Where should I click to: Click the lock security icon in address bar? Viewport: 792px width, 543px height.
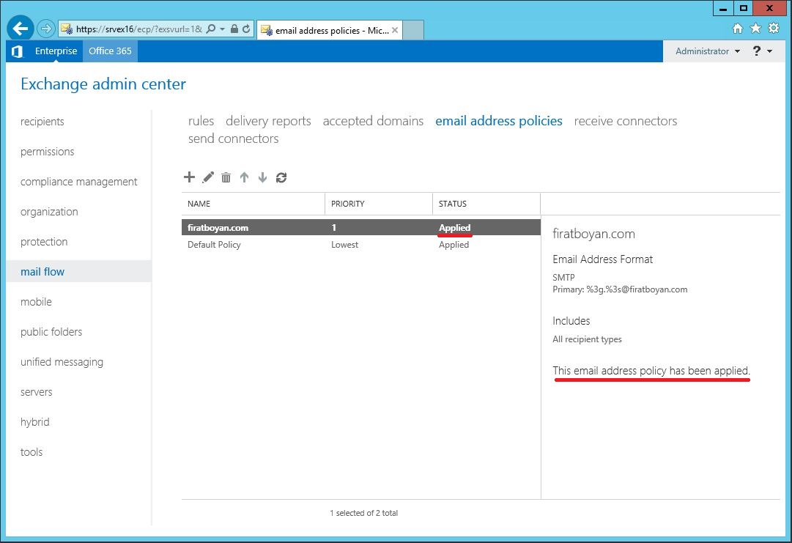[234, 29]
